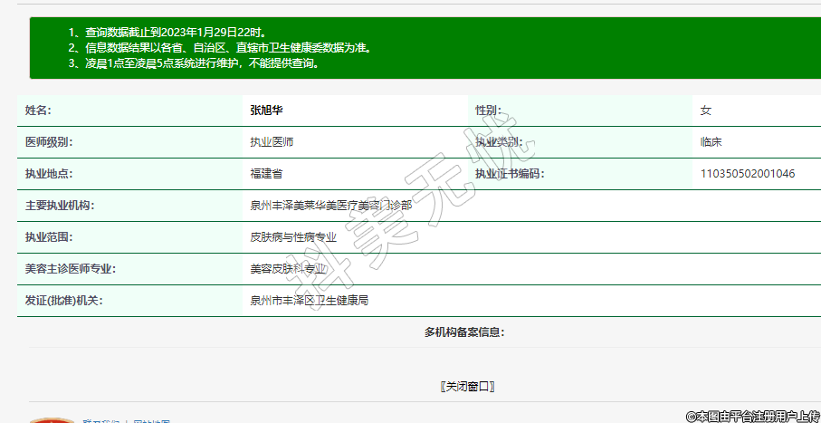Select the doctor name 张旭华
Screen dimensions: 821x423
[267, 111]
